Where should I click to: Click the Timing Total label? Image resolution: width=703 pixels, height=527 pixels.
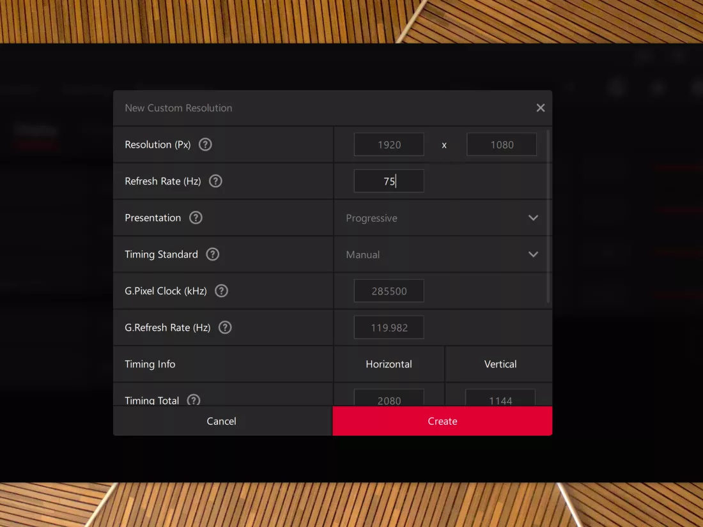point(152,400)
